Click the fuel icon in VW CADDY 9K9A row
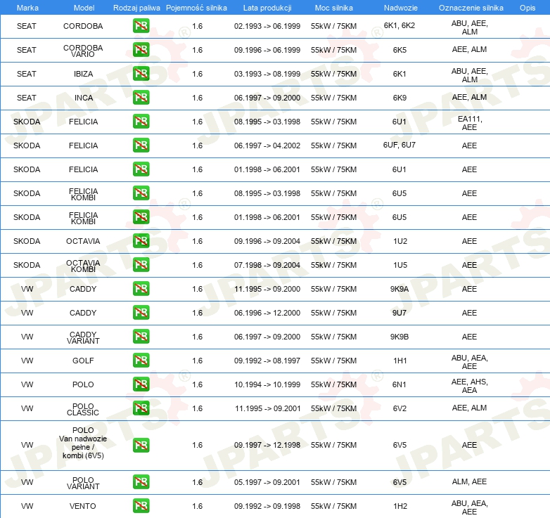The height and width of the screenshot is (518, 550). tap(141, 288)
